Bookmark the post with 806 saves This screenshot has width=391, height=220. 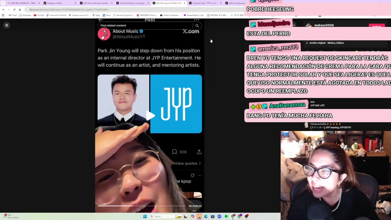point(174,152)
